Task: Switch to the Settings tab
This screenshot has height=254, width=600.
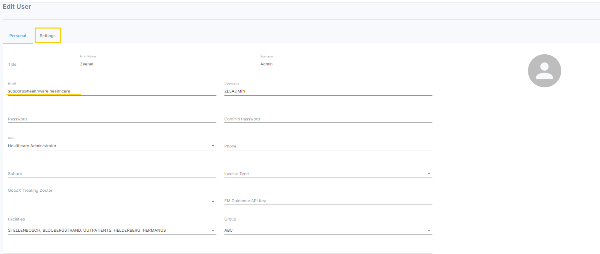Action: [48, 36]
